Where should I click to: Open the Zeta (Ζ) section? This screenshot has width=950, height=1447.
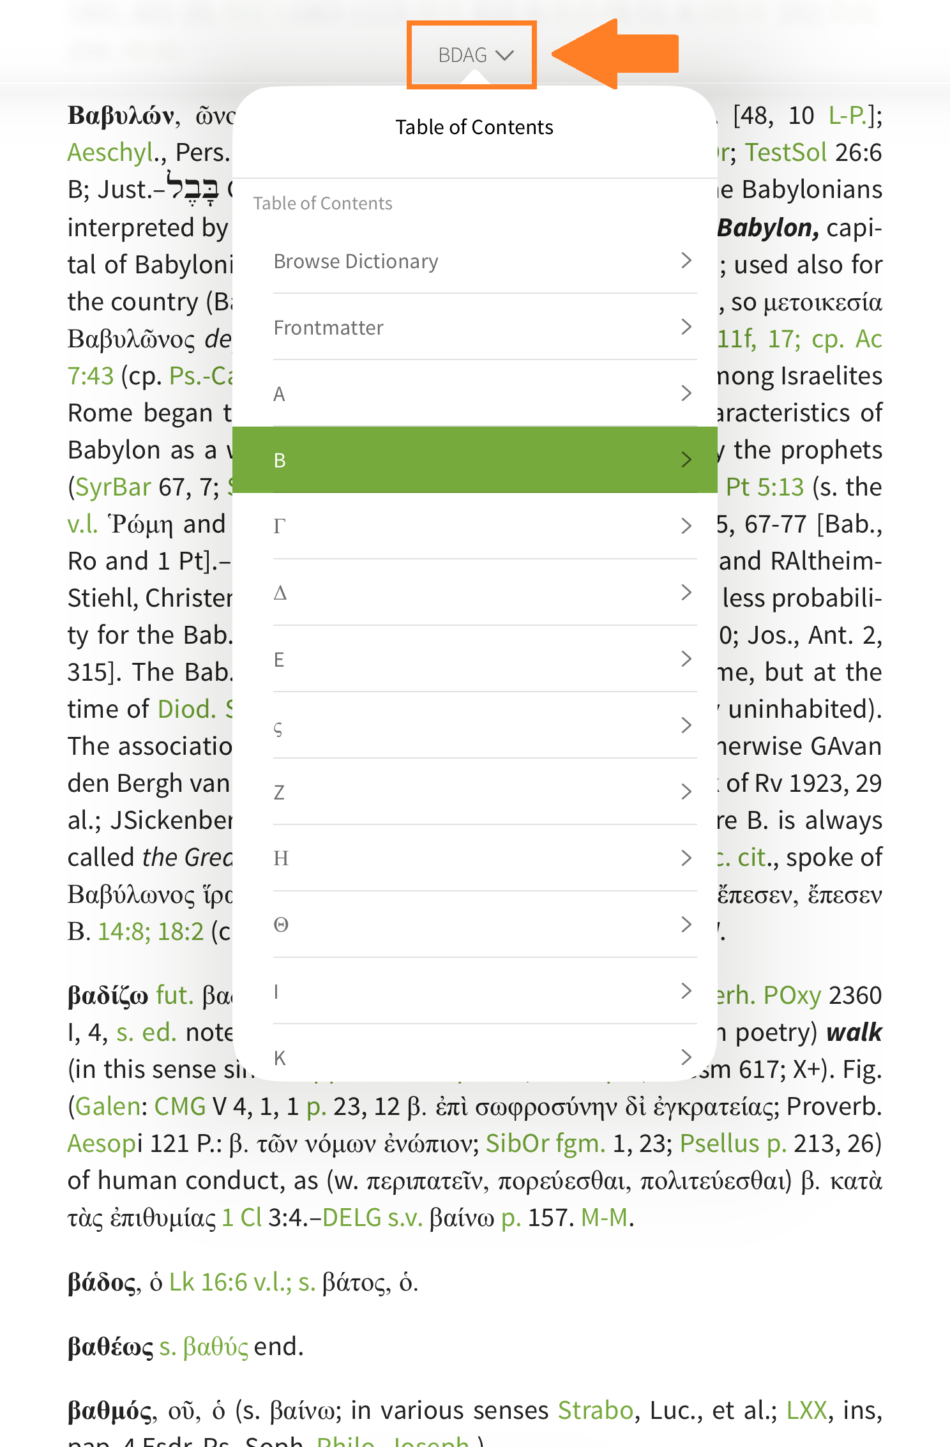click(x=474, y=792)
